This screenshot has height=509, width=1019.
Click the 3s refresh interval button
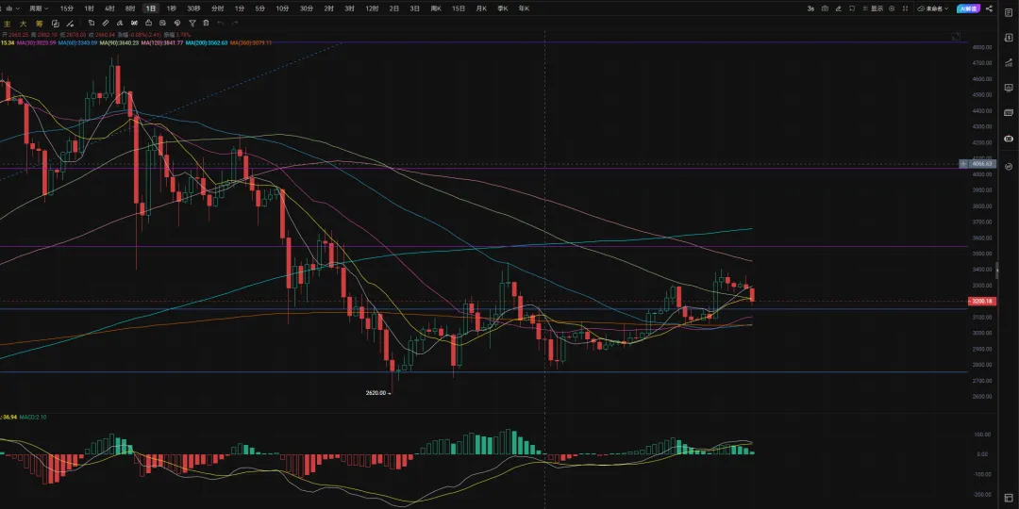pyautogui.click(x=810, y=8)
